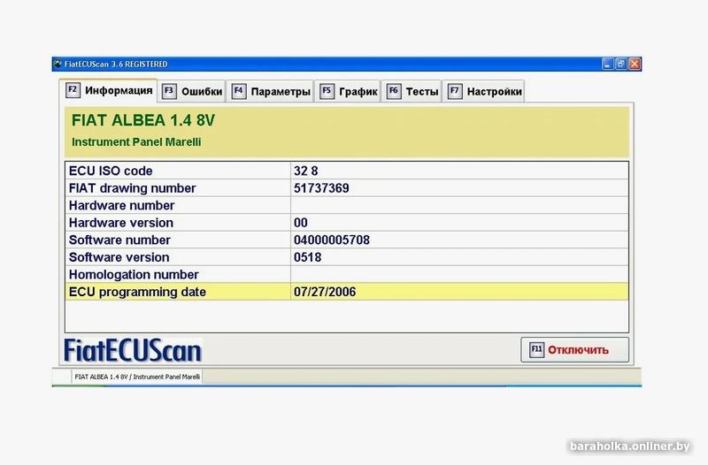Select the value 04000005708

point(332,240)
